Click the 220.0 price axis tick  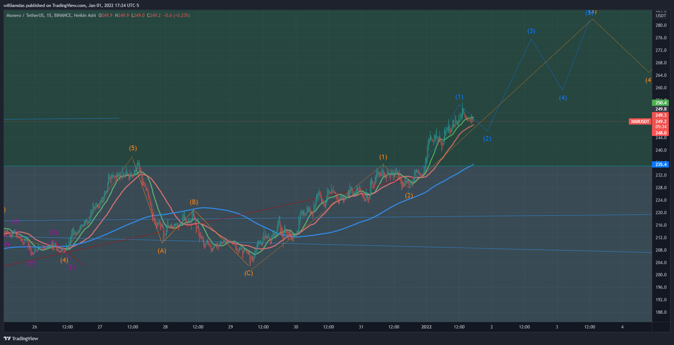point(661,213)
